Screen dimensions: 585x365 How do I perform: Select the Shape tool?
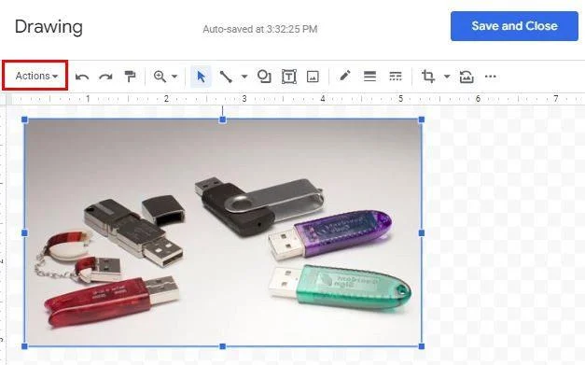pyautogui.click(x=264, y=77)
